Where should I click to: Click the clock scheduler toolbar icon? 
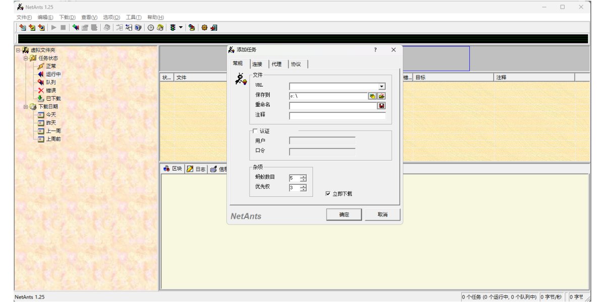coord(151,28)
